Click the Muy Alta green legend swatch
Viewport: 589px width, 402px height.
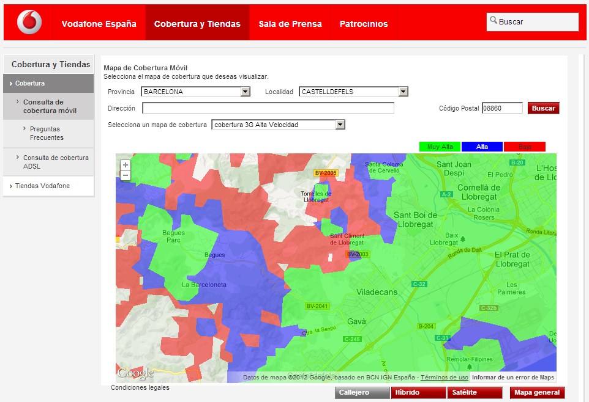(x=440, y=147)
